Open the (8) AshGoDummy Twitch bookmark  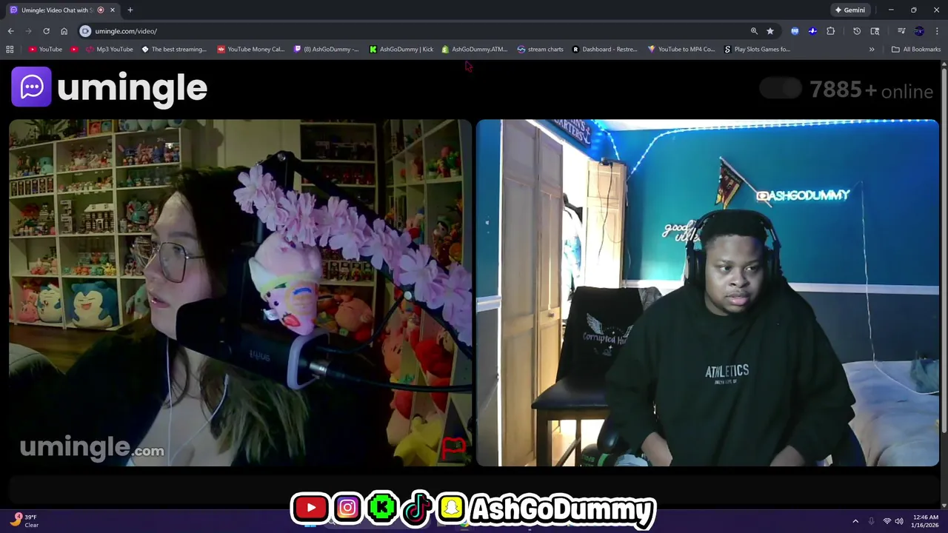[x=326, y=50]
